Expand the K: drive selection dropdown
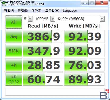110x100 pixels. coord(102,19)
